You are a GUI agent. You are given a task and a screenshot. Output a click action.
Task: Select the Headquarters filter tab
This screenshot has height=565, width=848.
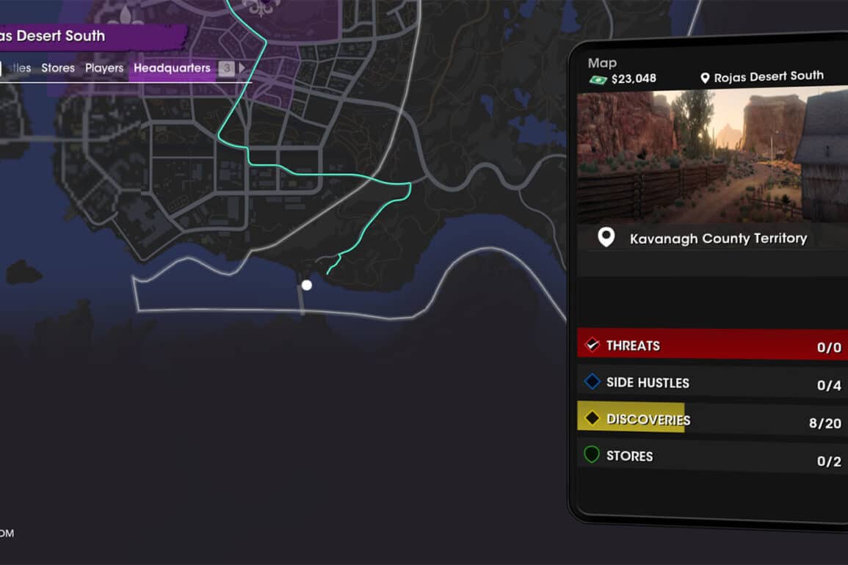coord(172,68)
